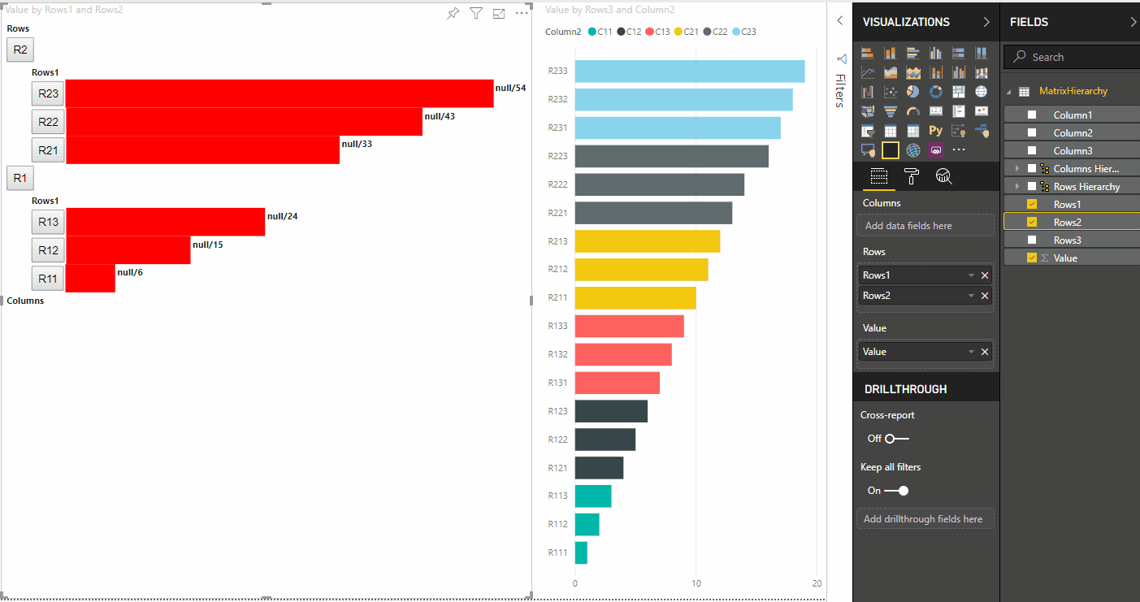Viewport: 1140px width, 602px height.
Task: Select the gauge visual icon
Action: (912, 111)
